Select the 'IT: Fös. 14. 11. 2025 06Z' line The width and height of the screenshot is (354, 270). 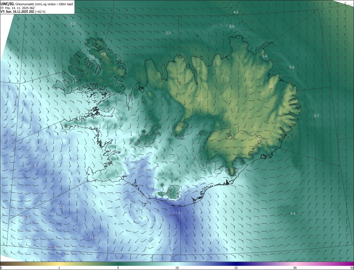pyautogui.click(x=17, y=8)
